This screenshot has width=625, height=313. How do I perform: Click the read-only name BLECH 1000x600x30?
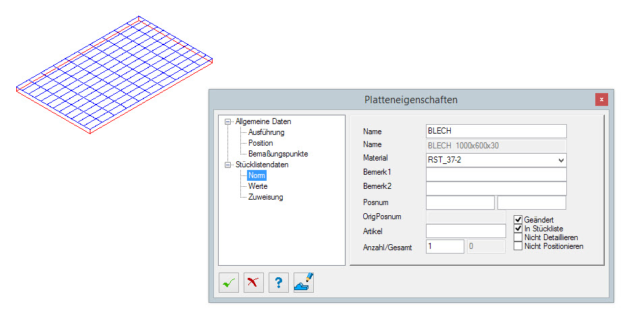coord(496,146)
